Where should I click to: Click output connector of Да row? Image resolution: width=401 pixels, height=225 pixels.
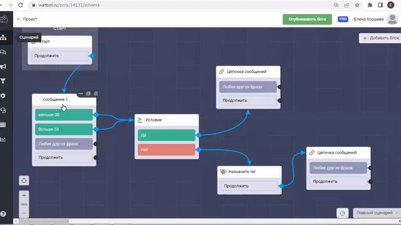199,136
